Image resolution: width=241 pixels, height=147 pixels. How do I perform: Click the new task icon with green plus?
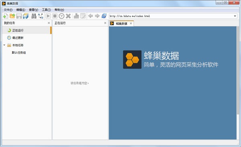pos(6,16)
